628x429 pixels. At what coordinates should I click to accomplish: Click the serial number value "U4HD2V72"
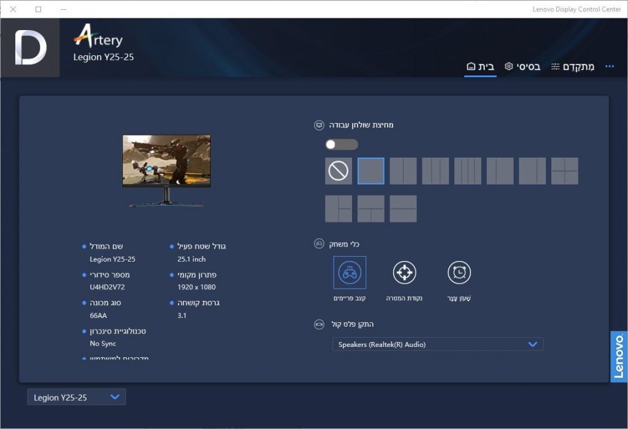tap(107, 287)
